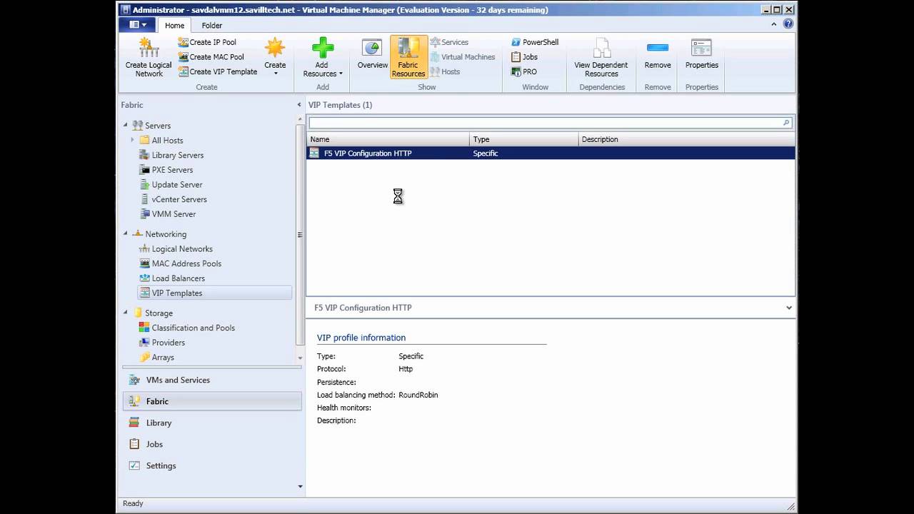Open Properties from the ribbon

click(702, 56)
